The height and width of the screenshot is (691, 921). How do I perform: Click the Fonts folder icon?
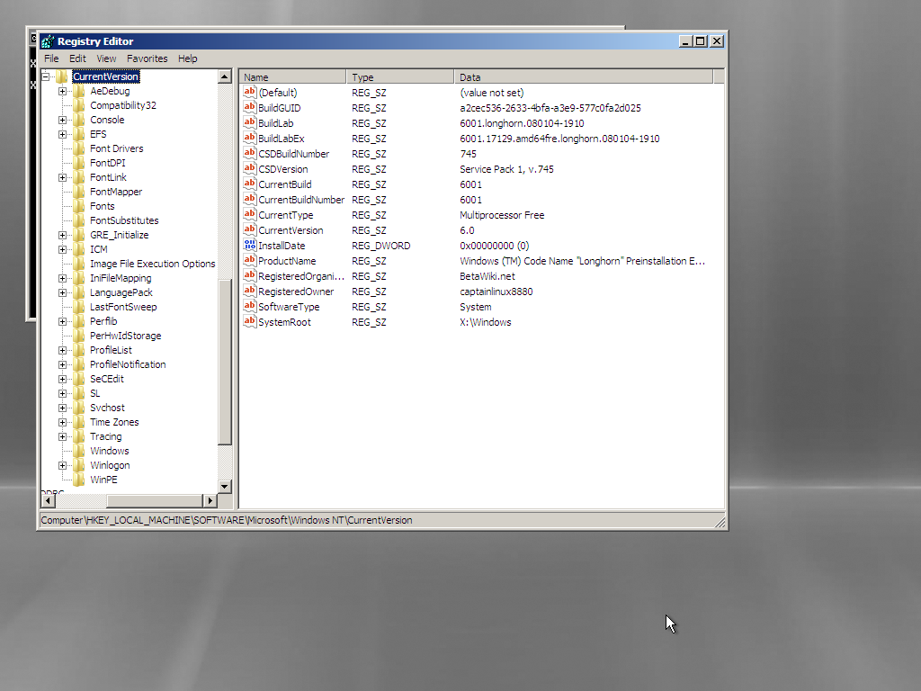(79, 206)
